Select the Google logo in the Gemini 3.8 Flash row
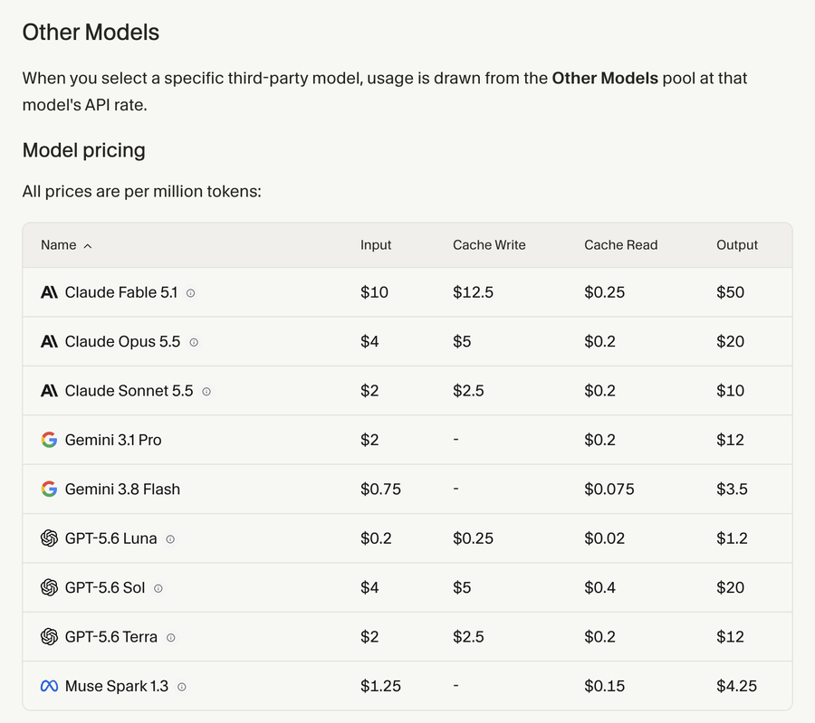 tap(50, 490)
